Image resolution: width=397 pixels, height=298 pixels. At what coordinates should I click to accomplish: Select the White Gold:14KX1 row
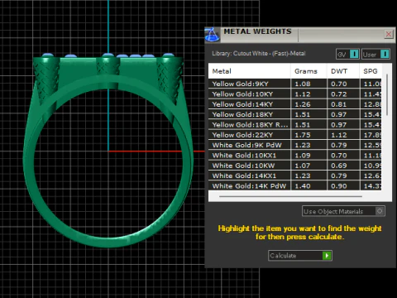click(295, 175)
